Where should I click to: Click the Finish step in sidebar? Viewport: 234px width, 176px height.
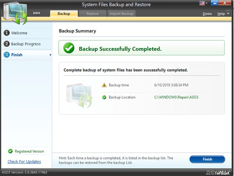[17, 55]
